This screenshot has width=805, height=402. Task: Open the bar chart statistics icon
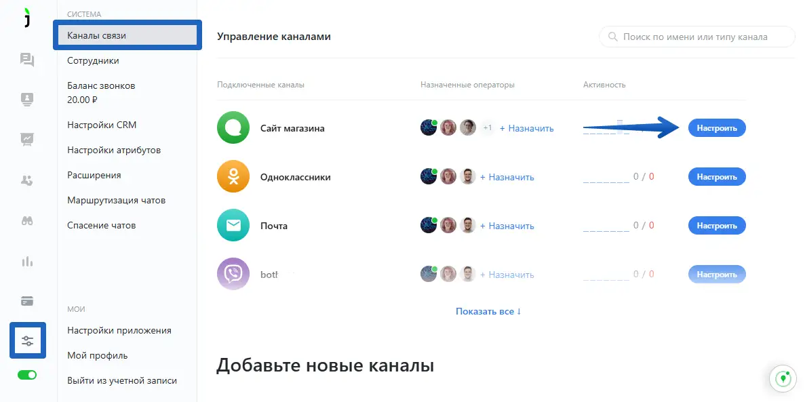click(x=27, y=261)
